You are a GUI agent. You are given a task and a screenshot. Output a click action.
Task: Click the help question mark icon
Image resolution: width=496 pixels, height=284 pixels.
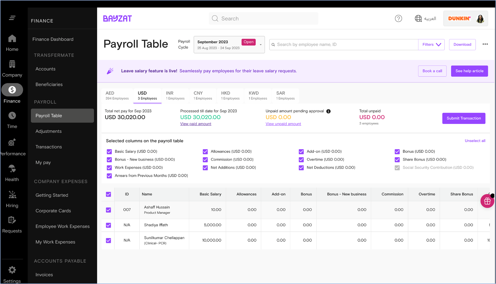(x=398, y=18)
